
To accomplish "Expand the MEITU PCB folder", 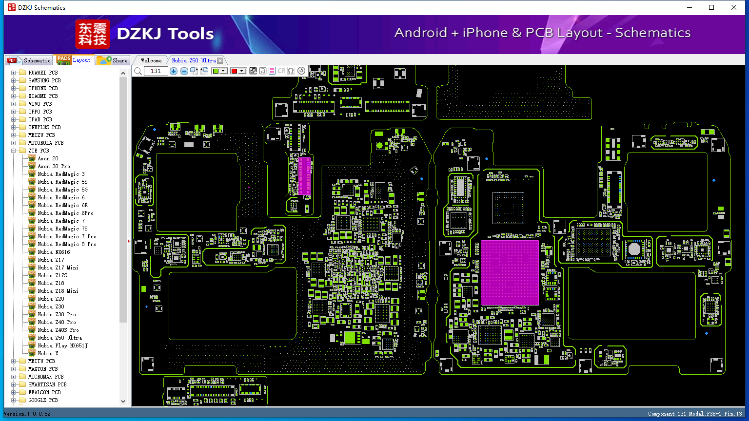I will coord(14,361).
